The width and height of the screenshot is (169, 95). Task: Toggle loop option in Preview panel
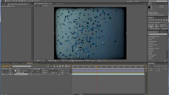[x=164, y=20]
